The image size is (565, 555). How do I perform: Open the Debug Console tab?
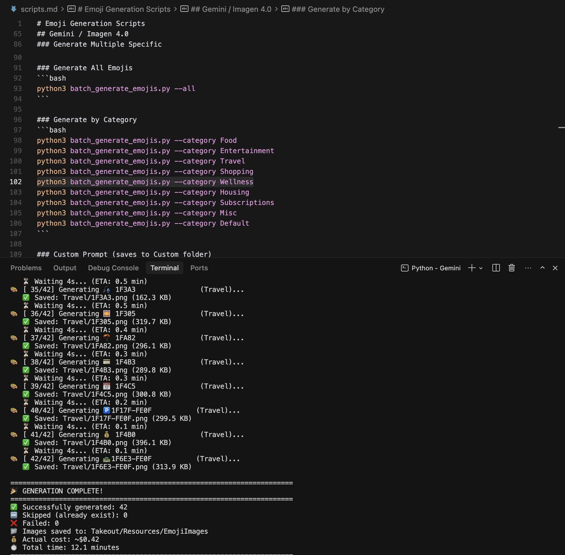(x=113, y=268)
